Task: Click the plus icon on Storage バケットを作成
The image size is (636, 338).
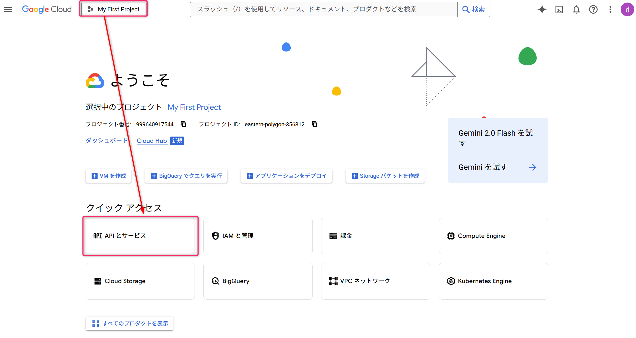Action: tap(355, 176)
